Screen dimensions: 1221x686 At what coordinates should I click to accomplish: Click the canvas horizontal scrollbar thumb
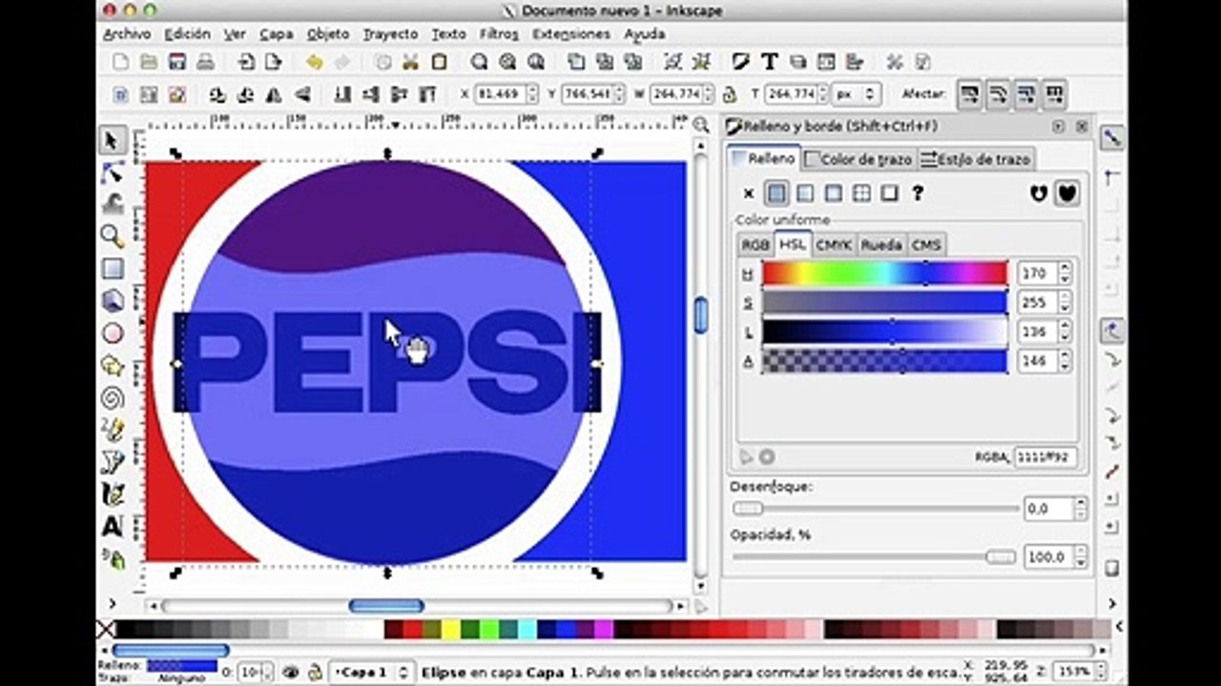386,606
